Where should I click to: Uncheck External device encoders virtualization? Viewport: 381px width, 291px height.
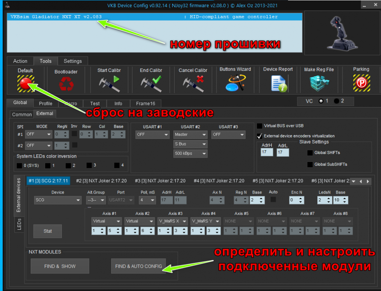[260, 136]
